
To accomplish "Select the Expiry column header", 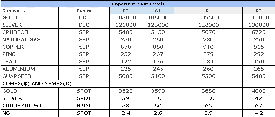I will [x=84, y=11].
